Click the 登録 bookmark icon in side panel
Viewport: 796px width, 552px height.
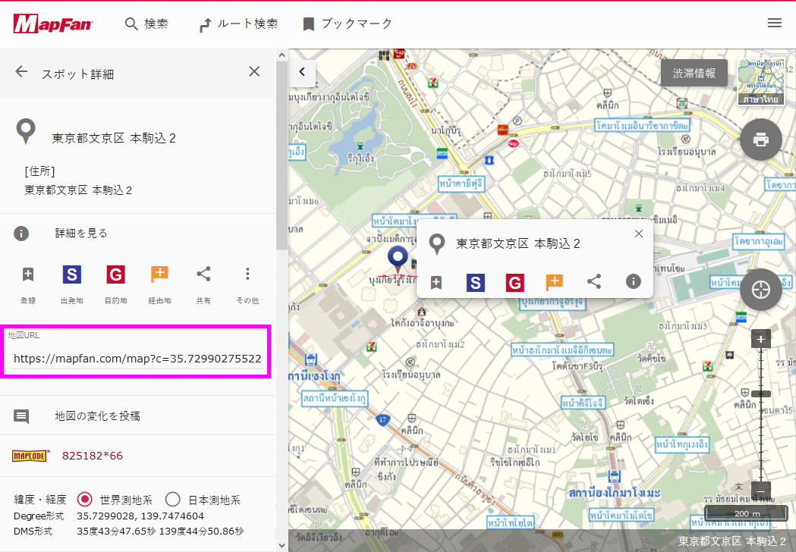tap(28, 274)
